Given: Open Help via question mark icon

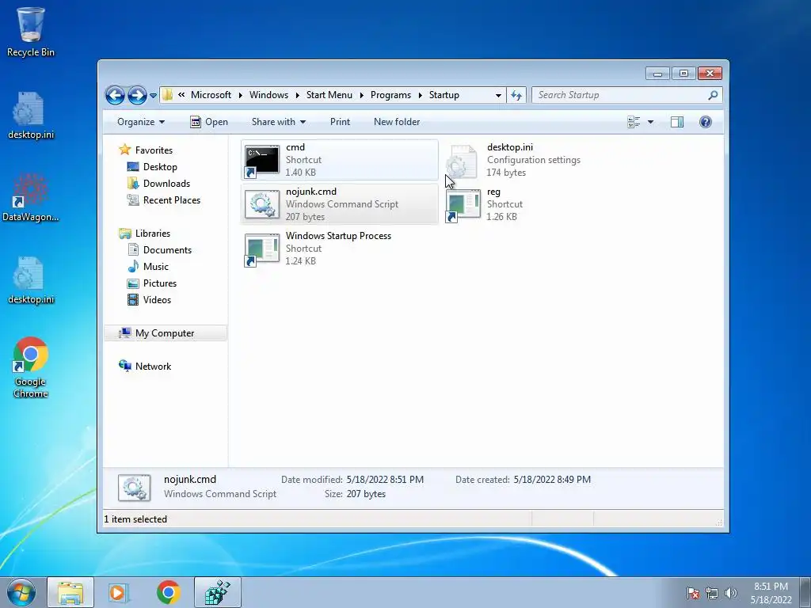Looking at the screenshot, I should pos(705,122).
